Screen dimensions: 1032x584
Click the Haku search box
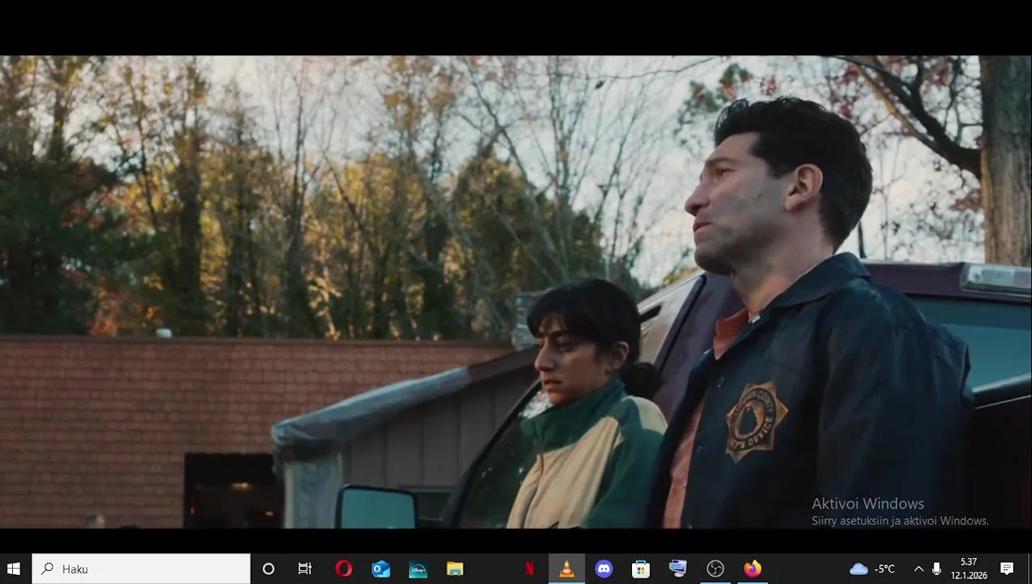tap(141, 569)
